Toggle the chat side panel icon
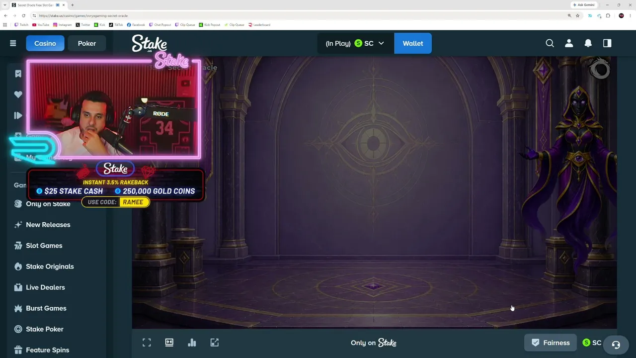 (607, 43)
